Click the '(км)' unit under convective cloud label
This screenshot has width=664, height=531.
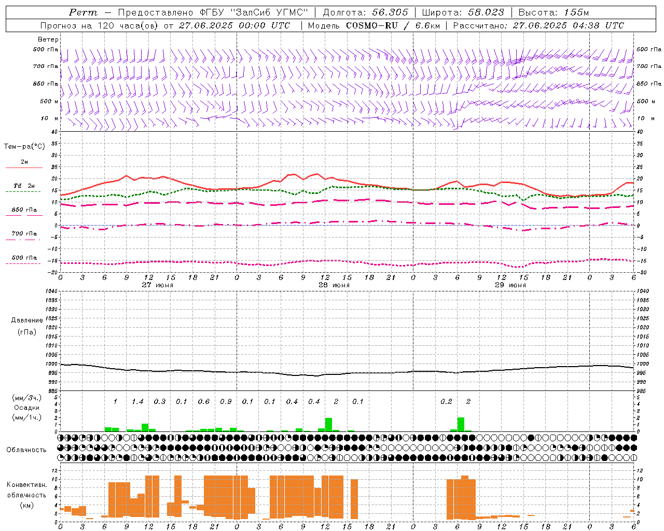(x=27, y=505)
